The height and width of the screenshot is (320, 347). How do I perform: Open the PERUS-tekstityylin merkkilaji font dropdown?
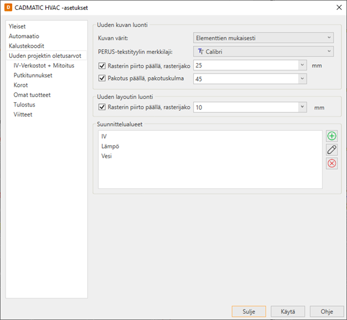pos(263,51)
